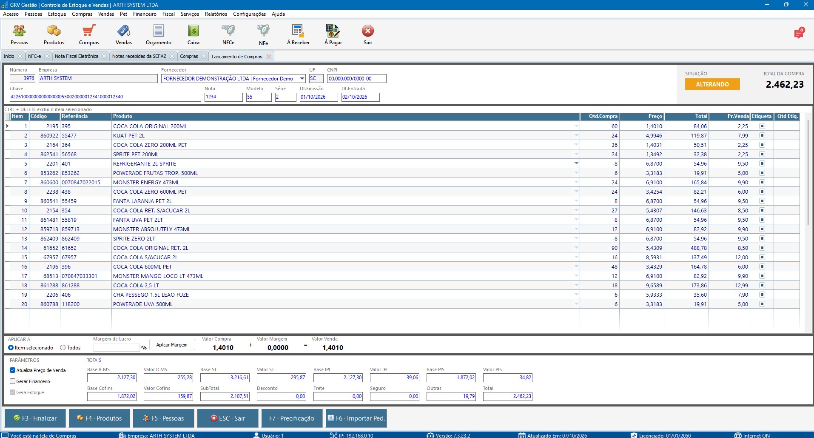Select the Item selecionado radio button
Viewport: 814px width, 438px height.
(x=11, y=348)
